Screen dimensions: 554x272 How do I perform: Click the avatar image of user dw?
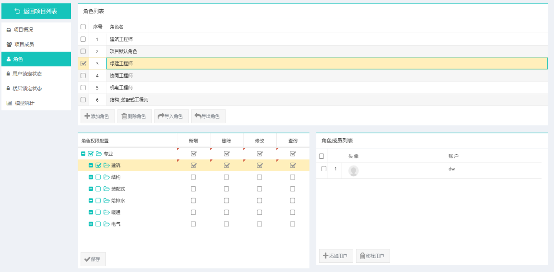tap(353, 171)
